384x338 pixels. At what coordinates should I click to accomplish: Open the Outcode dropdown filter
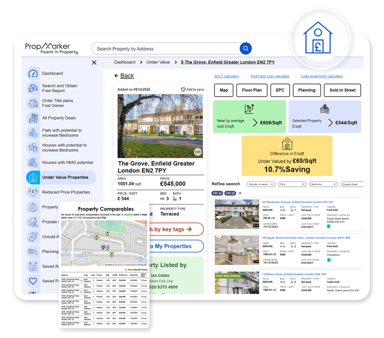(261, 184)
